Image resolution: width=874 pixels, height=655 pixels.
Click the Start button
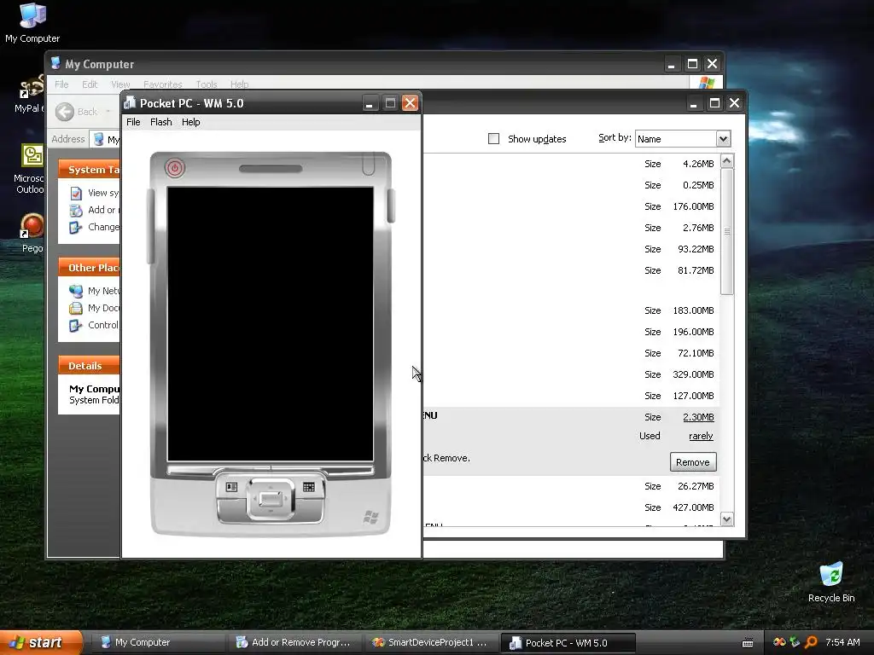(41, 642)
